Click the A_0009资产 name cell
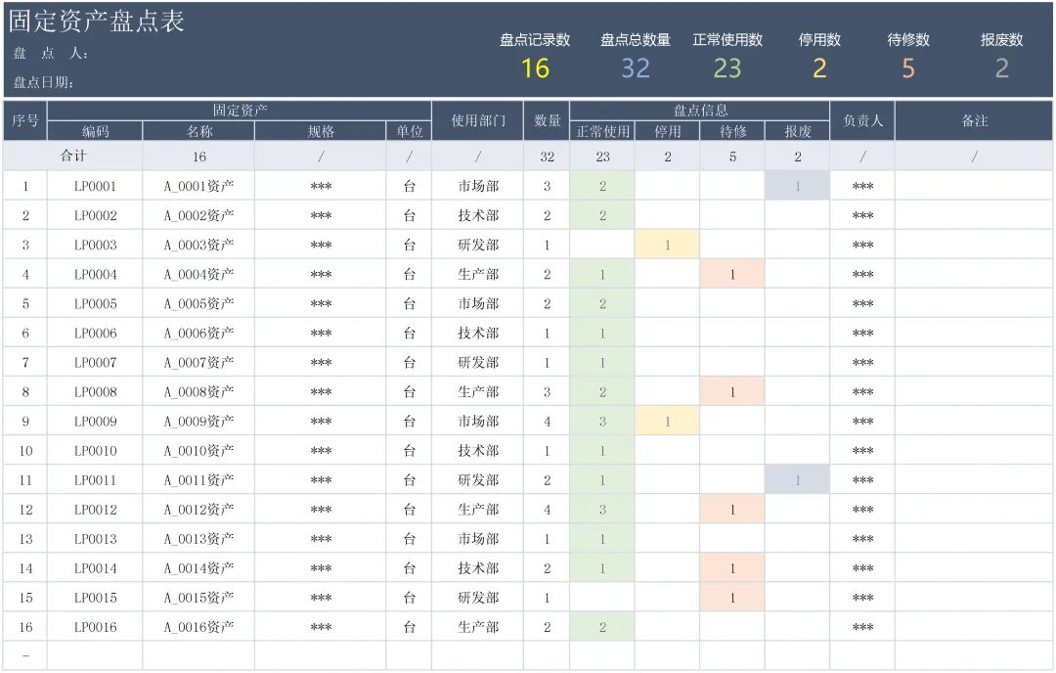Image resolution: width=1056 pixels, height=673 pixels. click(198, 421)
